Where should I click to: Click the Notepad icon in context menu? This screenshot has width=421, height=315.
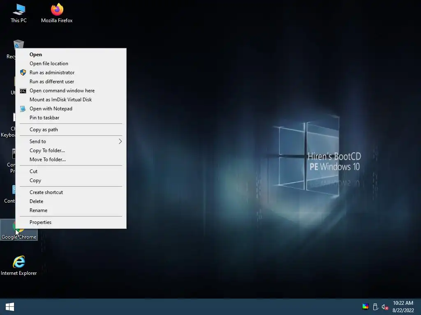point(23,108)
